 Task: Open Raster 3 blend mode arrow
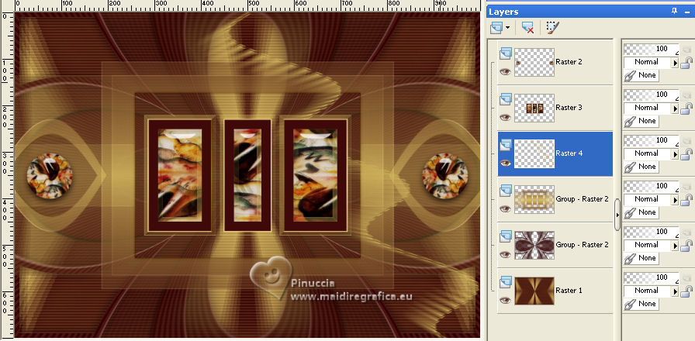click(x=675, y=108)
